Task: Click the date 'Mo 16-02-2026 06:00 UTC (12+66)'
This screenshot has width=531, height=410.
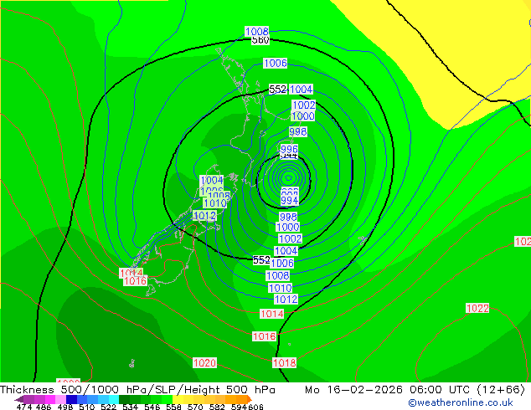Action: (415, 390)
